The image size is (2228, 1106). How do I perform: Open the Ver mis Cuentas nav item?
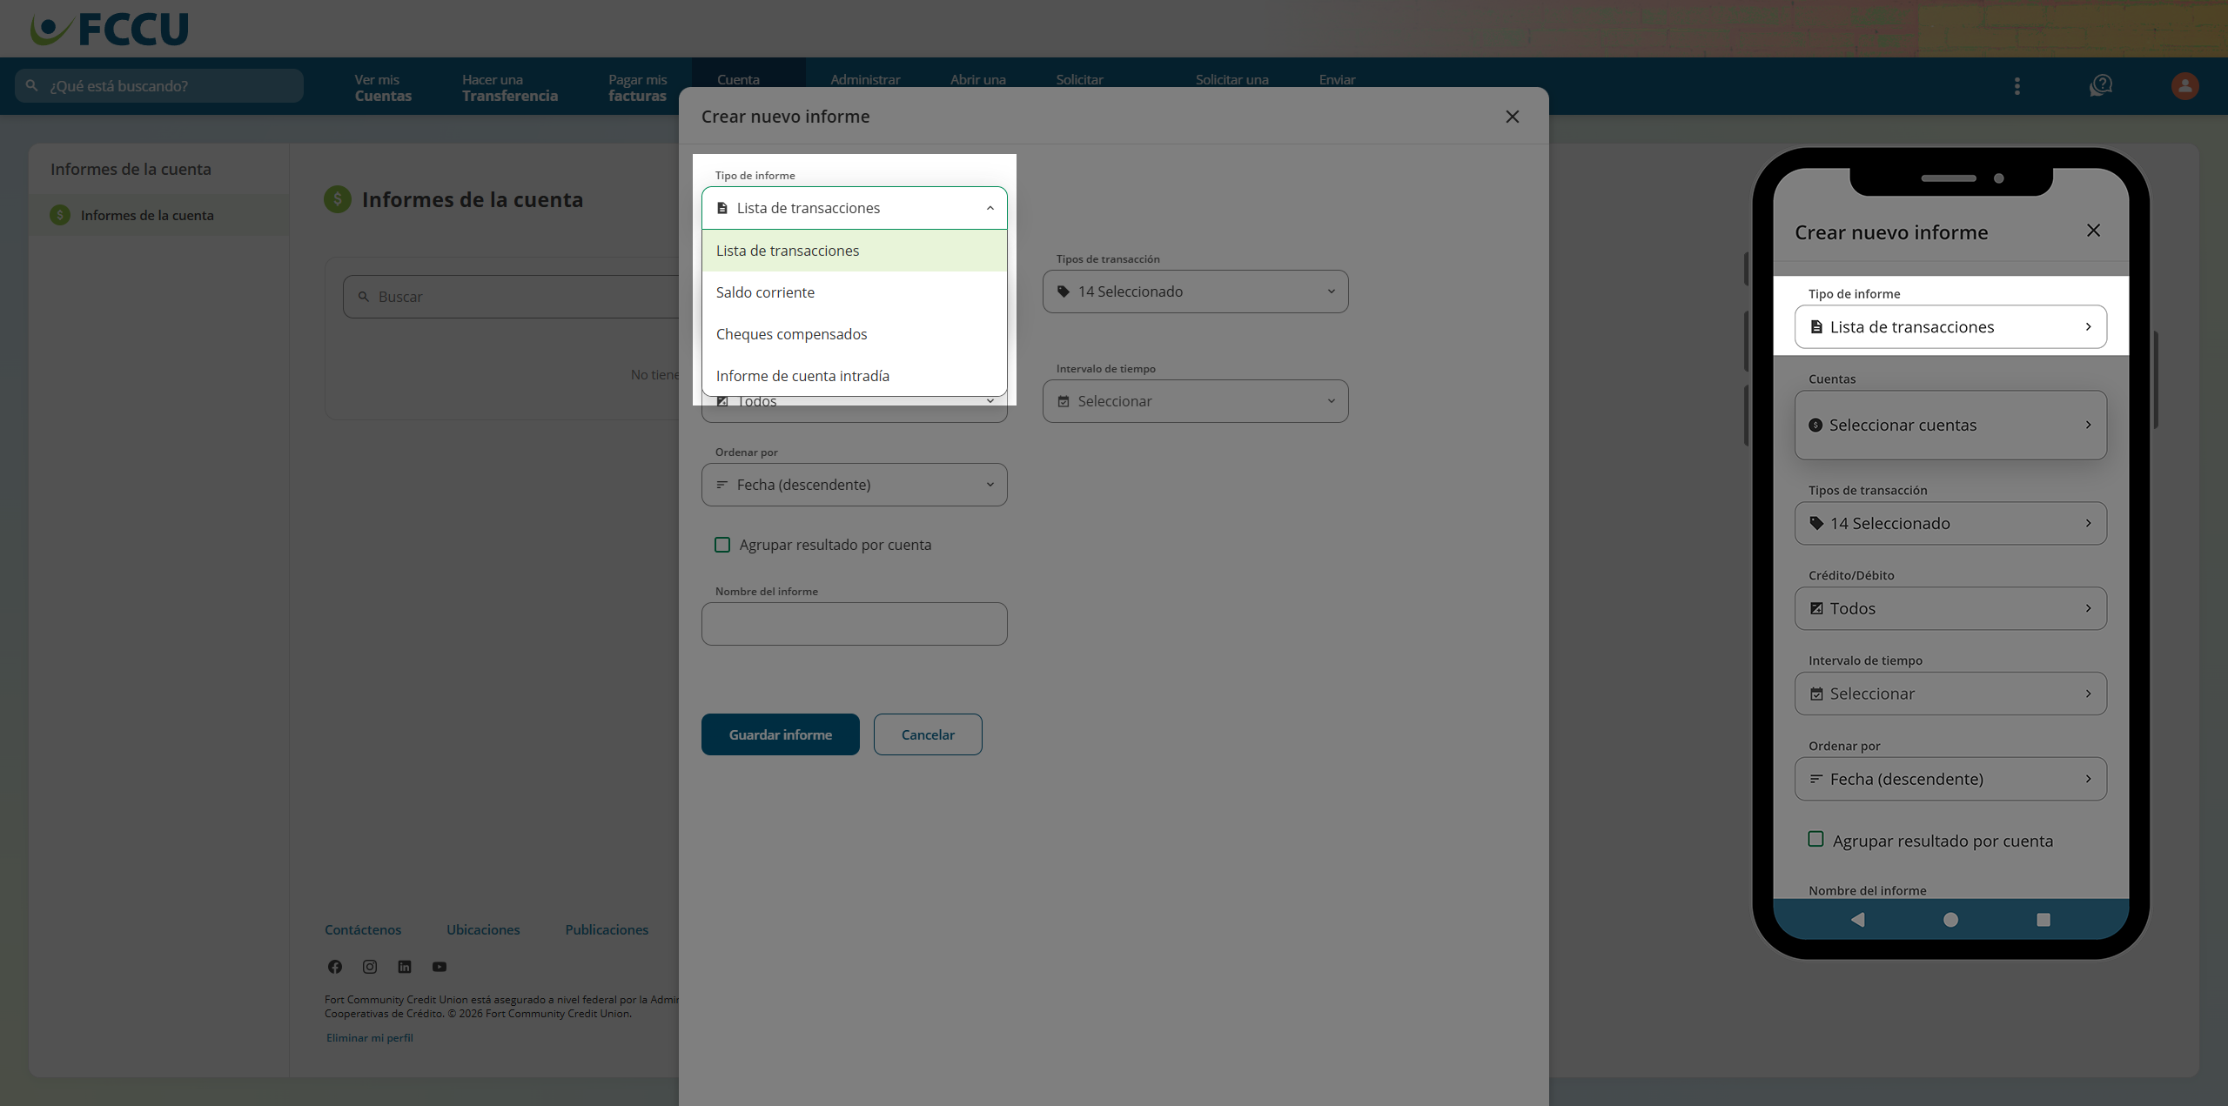tap(383, 87)
